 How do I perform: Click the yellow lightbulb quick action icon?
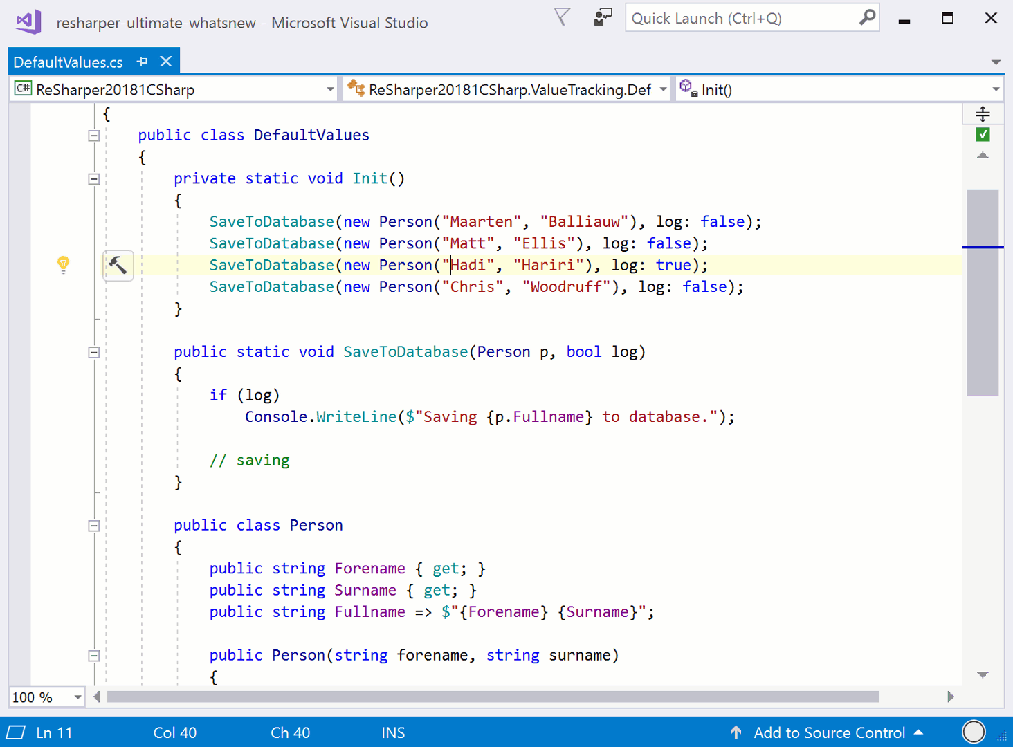[x=63, y=264]
